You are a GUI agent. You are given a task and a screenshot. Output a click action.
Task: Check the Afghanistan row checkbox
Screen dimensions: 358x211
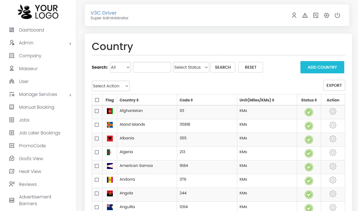tap(97, 111)
